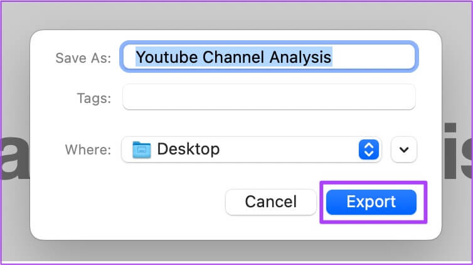Image resolution: width=473 pixels, height=265 pixels.
Task: Click inside the Tags input field
Action: pyautogui.click(x=268, y=97)
